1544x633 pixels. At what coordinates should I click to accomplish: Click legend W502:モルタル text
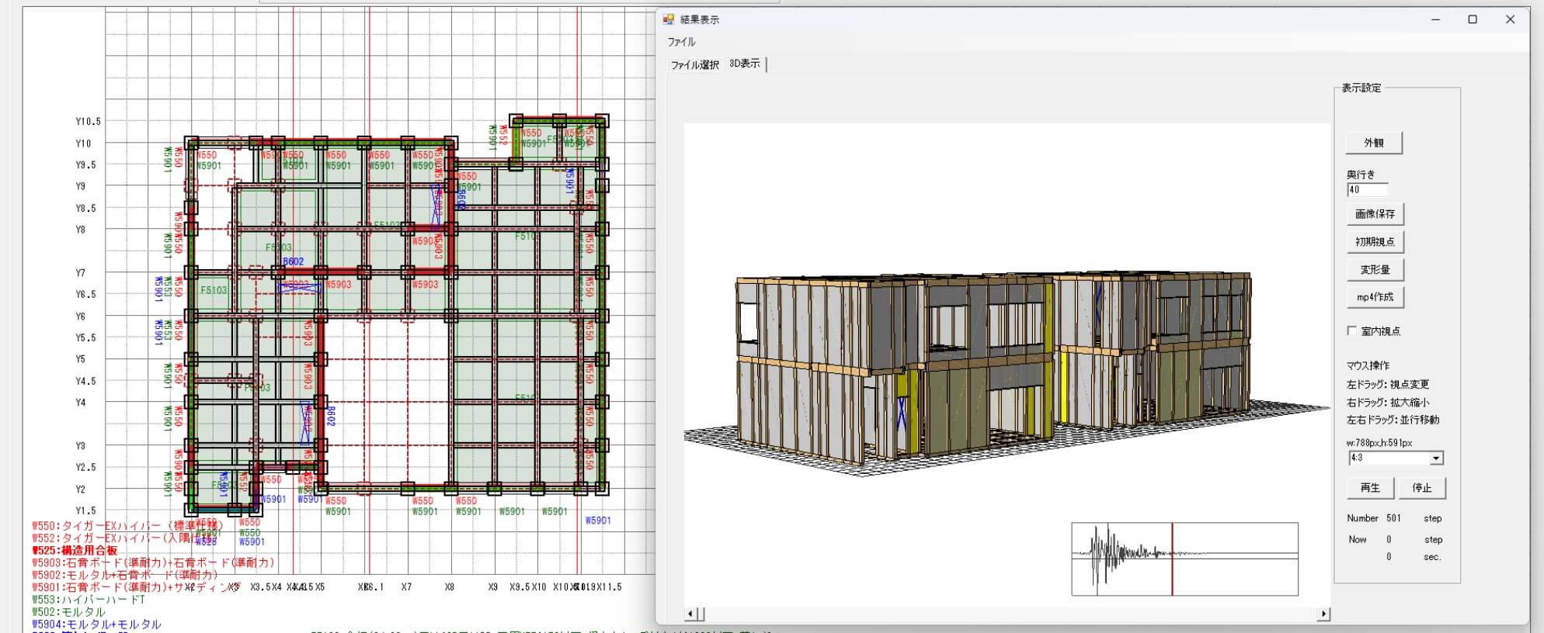[68, 612]
